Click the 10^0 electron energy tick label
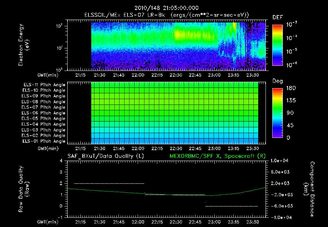The height and width of the screenshot is (227, 328). (x=60, y=70)
